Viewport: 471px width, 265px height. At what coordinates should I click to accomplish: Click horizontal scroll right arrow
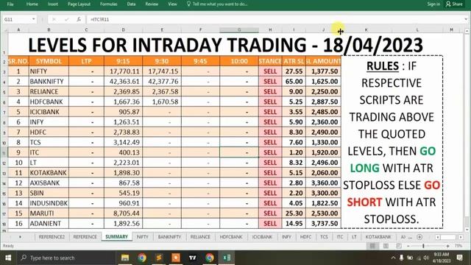(x=461, y=237)
